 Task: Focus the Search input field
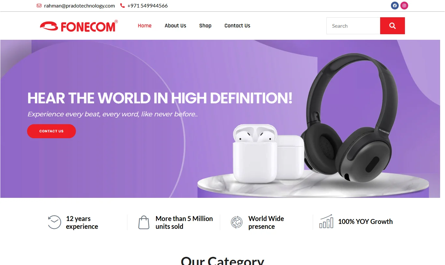point(353,26)
